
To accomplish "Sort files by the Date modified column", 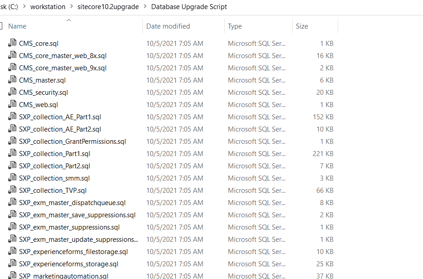I will point(168,26).
